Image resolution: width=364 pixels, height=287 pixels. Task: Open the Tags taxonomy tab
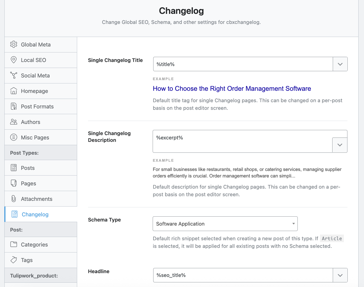point(41,260)
